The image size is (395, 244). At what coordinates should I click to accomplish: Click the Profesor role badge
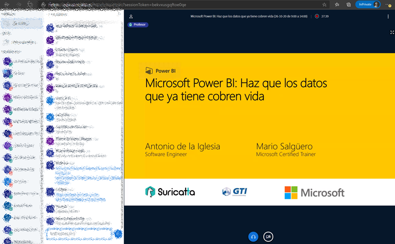(138, 24)
